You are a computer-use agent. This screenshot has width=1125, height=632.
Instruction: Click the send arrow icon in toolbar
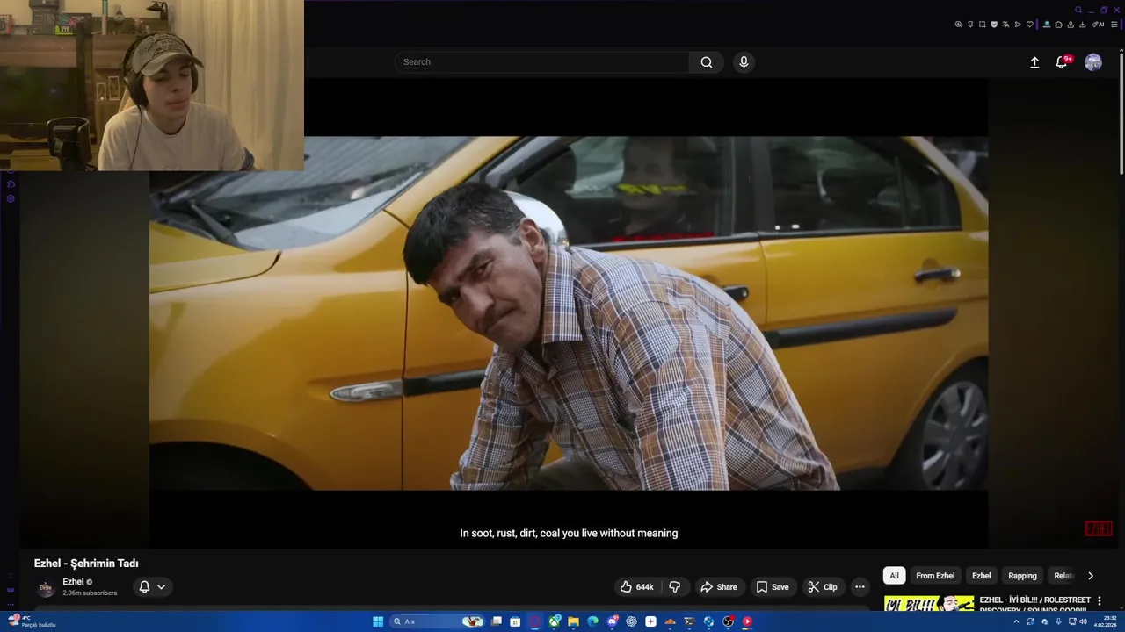(1018, 25)
